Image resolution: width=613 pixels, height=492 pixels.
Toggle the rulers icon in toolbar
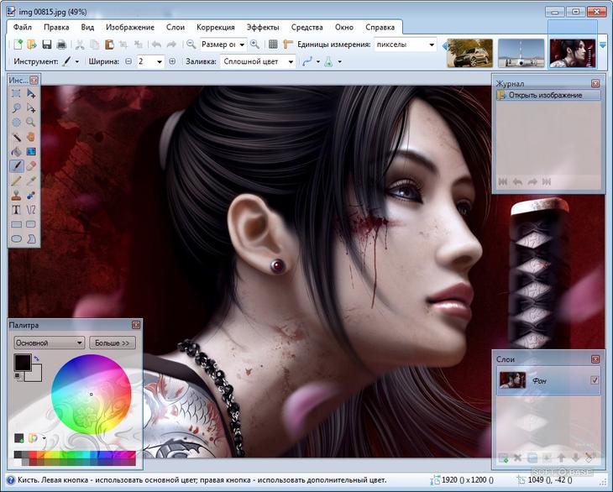[288, 44]
